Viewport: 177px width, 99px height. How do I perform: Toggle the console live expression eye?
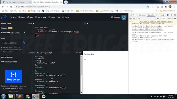click(x=158, y=18)
